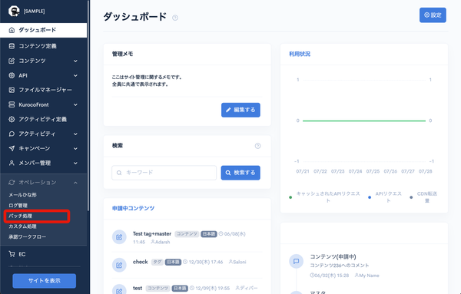Click the サイトを表示 button

tap(45, 281)
